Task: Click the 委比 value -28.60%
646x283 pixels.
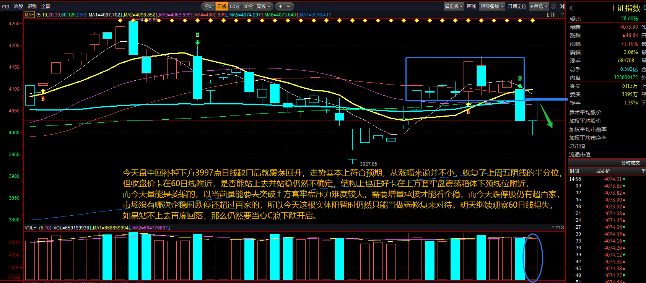Action: click(628, 19)
